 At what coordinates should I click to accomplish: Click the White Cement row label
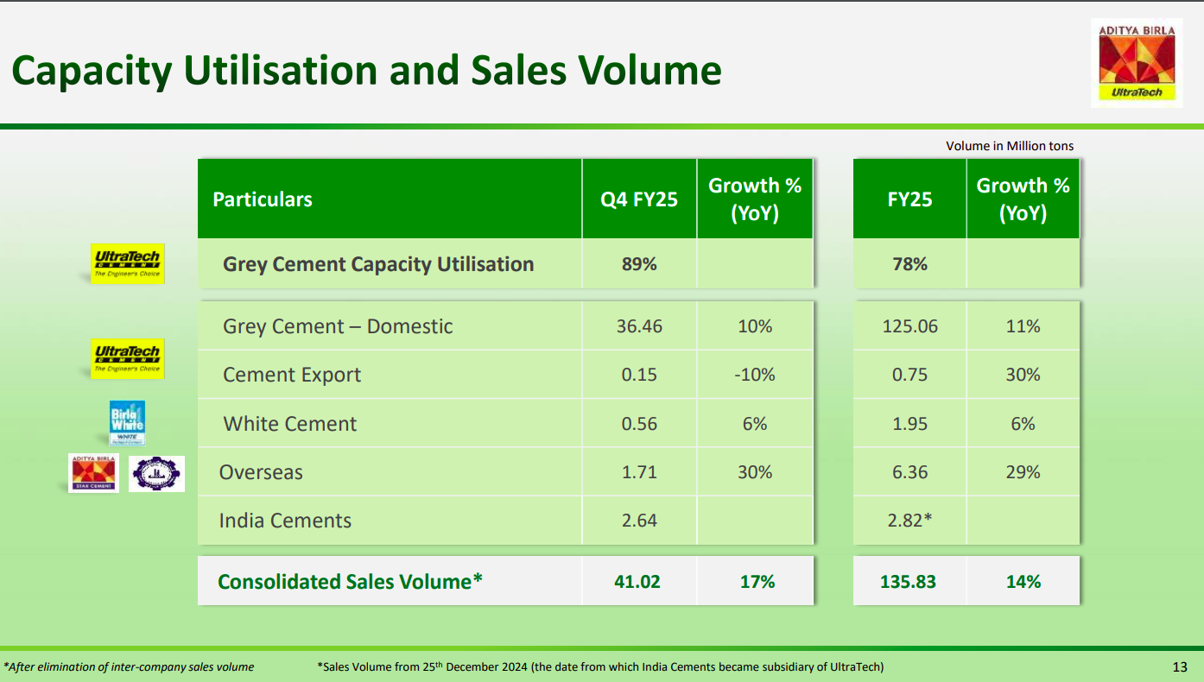290,424
